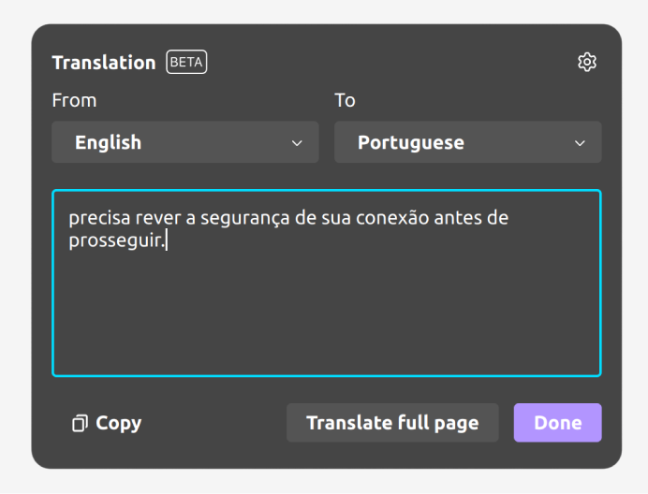The height and width of the screenshot is (494, 648).
Task: Open translation settings gear icon
Action: point(587,63)
